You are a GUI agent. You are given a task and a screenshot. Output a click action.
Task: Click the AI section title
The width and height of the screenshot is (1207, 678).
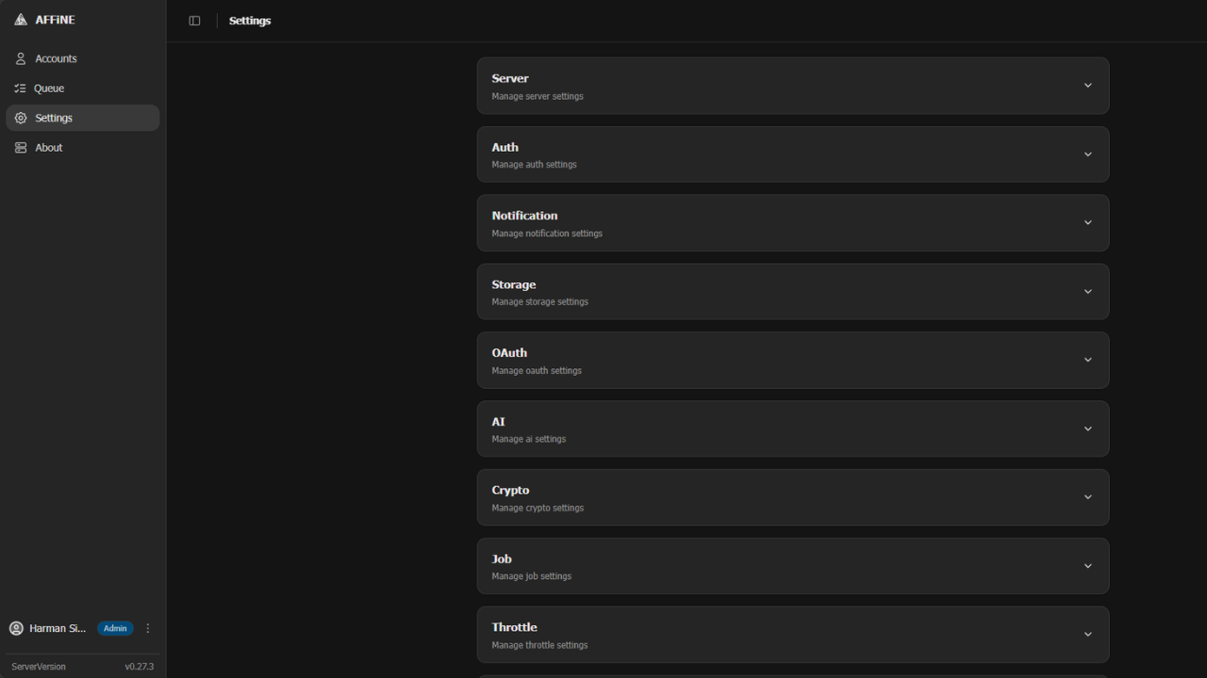tap(498, 422)
